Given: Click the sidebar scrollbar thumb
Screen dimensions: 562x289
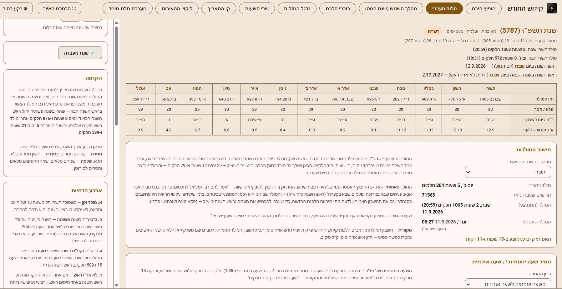Looking at the screenshot, I should pos(116,76).
